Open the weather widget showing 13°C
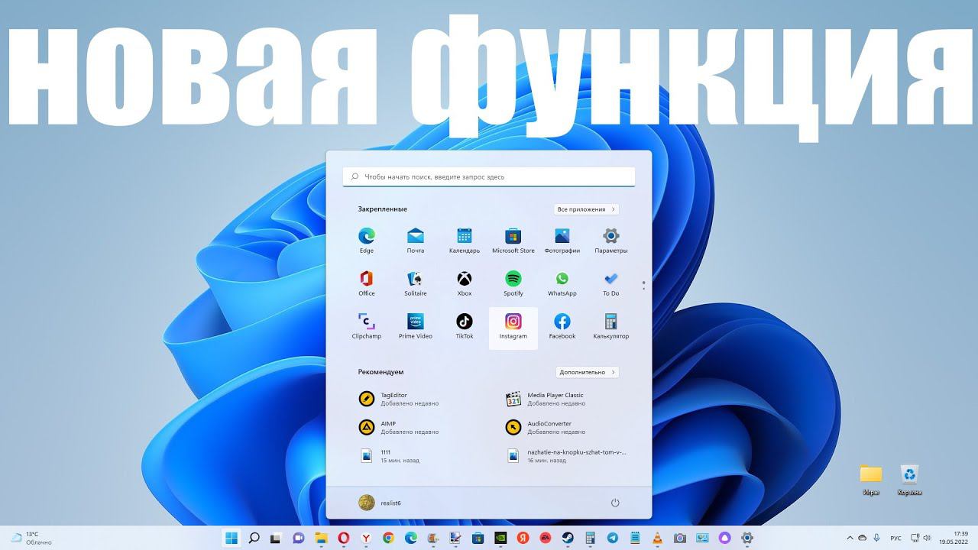 click(32, 538)
